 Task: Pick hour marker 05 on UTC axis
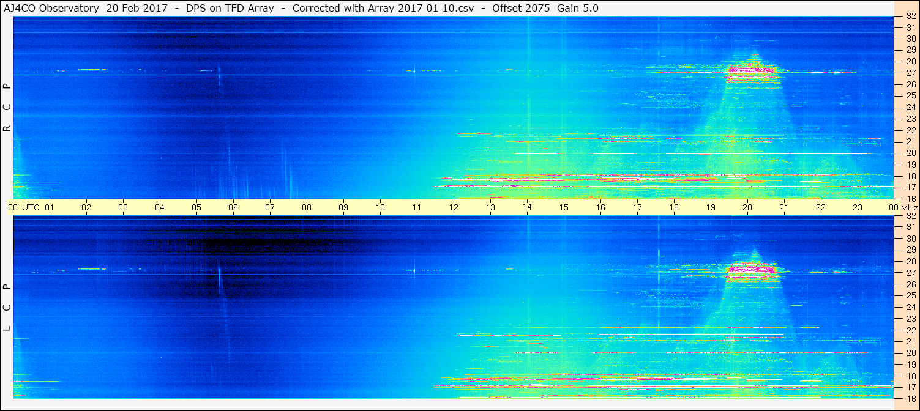click(196, 207)
